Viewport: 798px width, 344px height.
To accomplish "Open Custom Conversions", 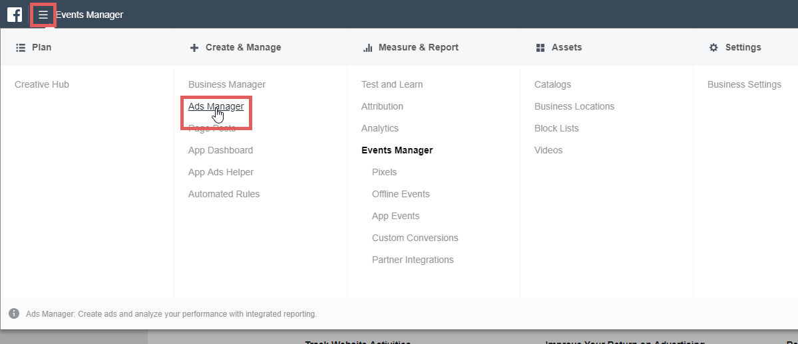I will coord(415,238).
